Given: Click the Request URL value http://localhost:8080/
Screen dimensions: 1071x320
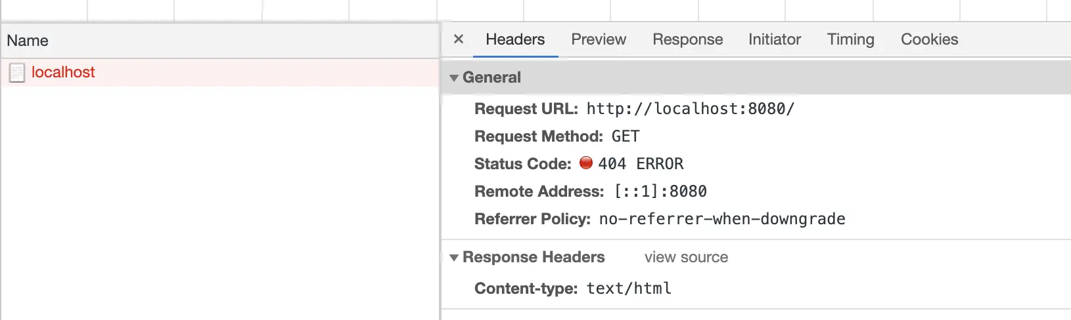Looking at the screenshot, I should 691,109.
